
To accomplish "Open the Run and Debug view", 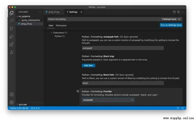I will [12, 36].
